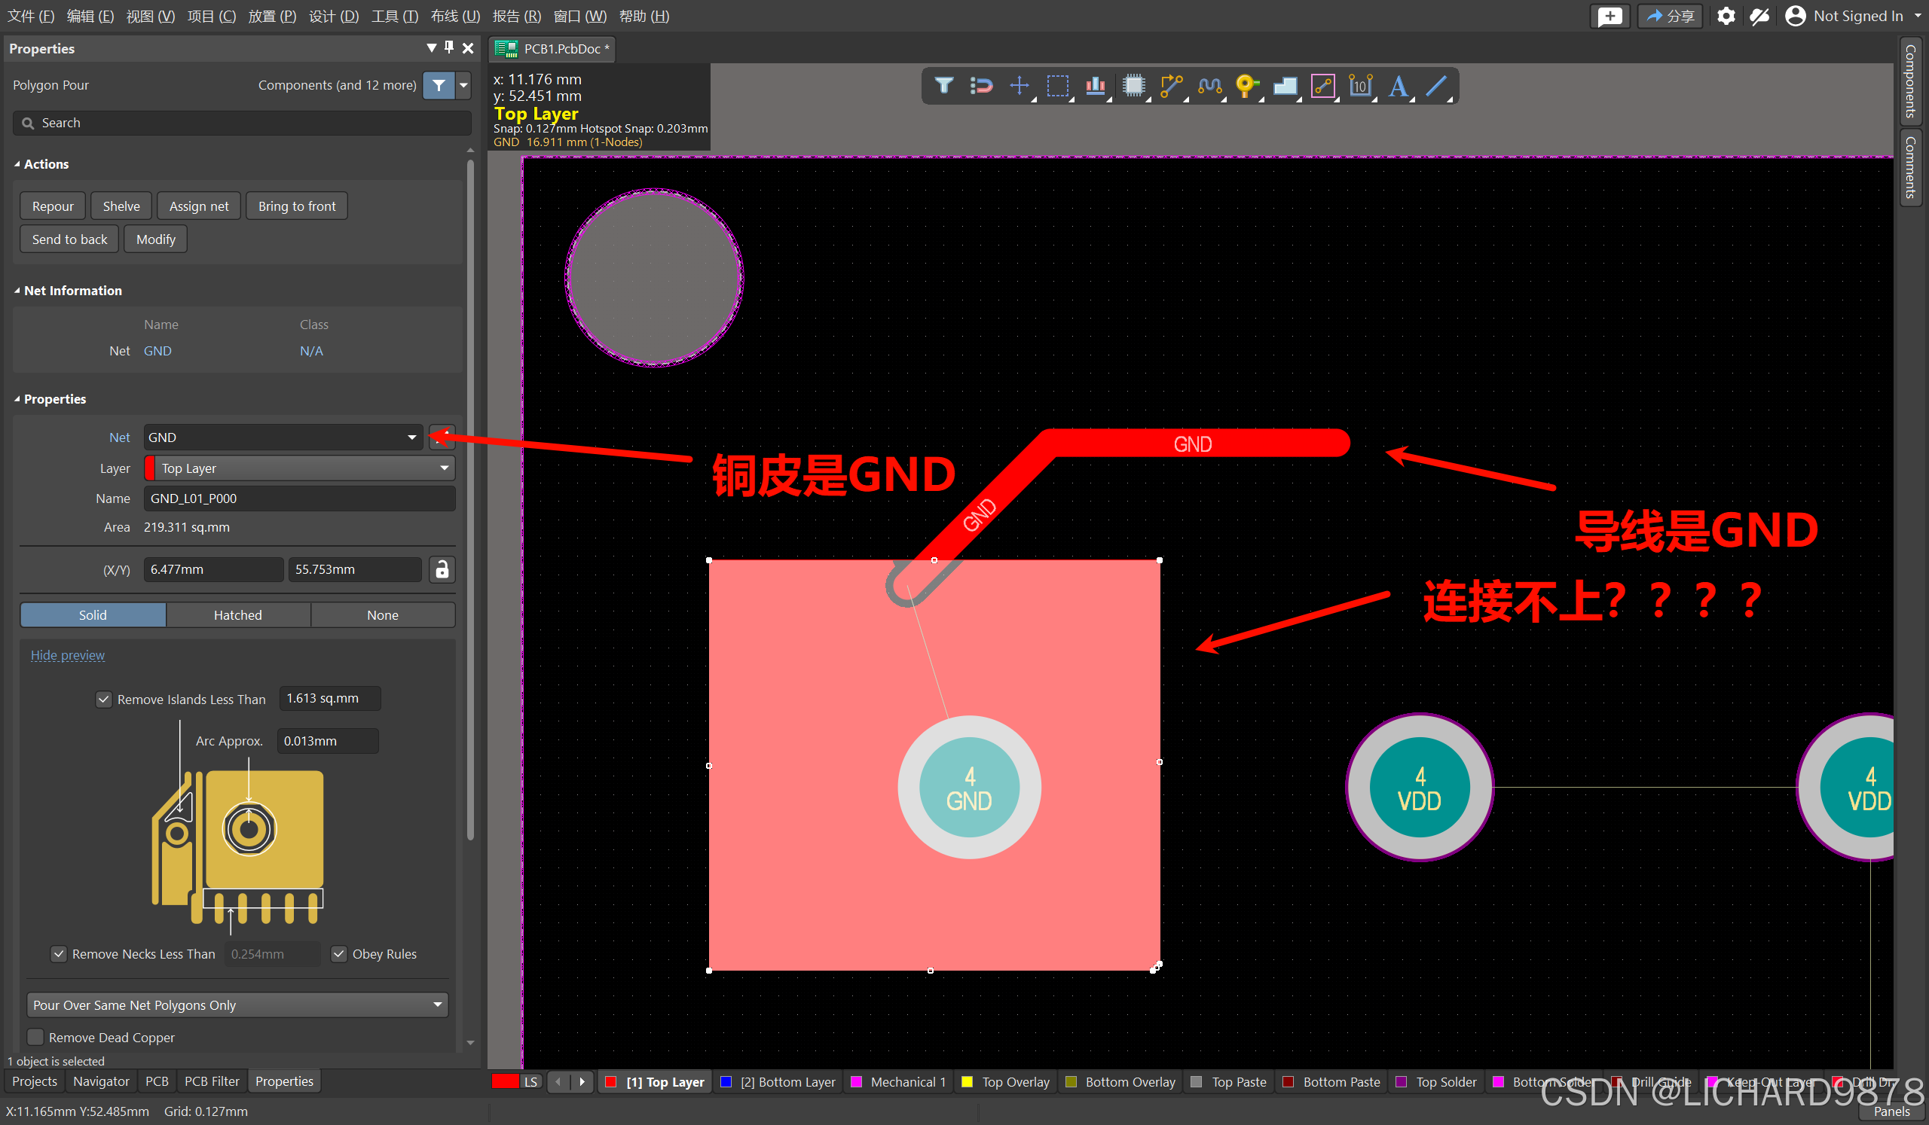Select the Place String text tool
The width and height of the screenshot is (1929, 1125).
tap(1398, 86)
